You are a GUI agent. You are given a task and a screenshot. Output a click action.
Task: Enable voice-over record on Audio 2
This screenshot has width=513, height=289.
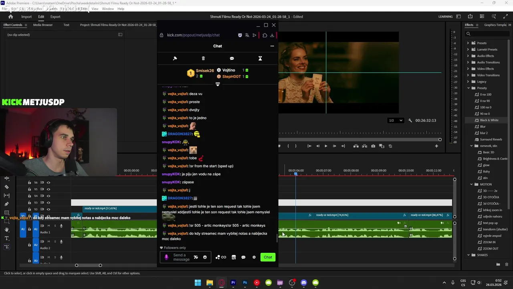pos(61,242)
